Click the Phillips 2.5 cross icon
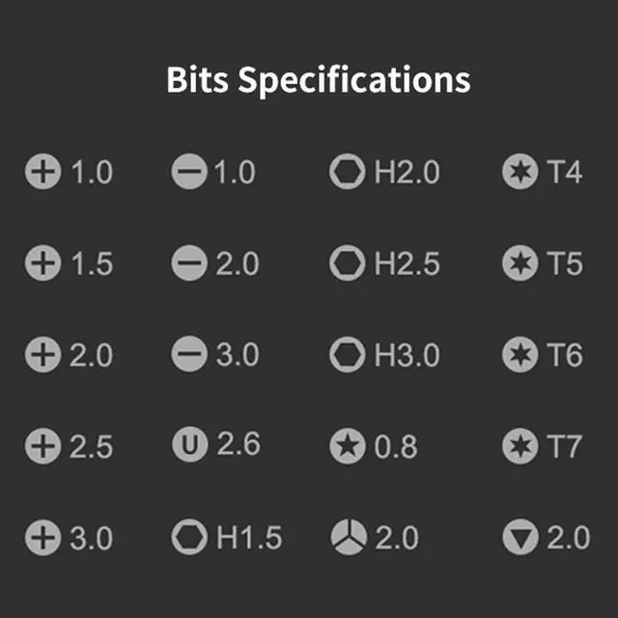The image size is (618, 618). [x=42, y=447]
